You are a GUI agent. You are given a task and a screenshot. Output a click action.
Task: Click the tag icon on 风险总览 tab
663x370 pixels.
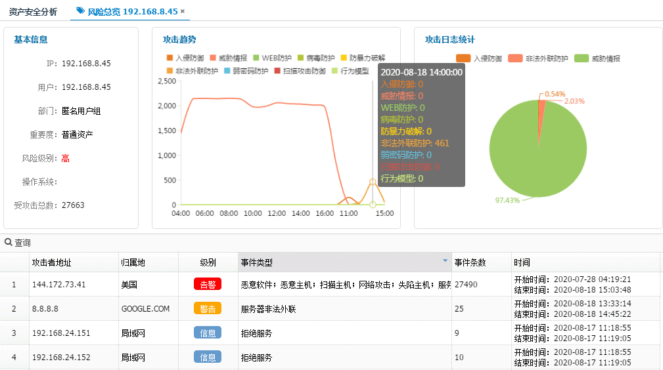pos(80,11)
